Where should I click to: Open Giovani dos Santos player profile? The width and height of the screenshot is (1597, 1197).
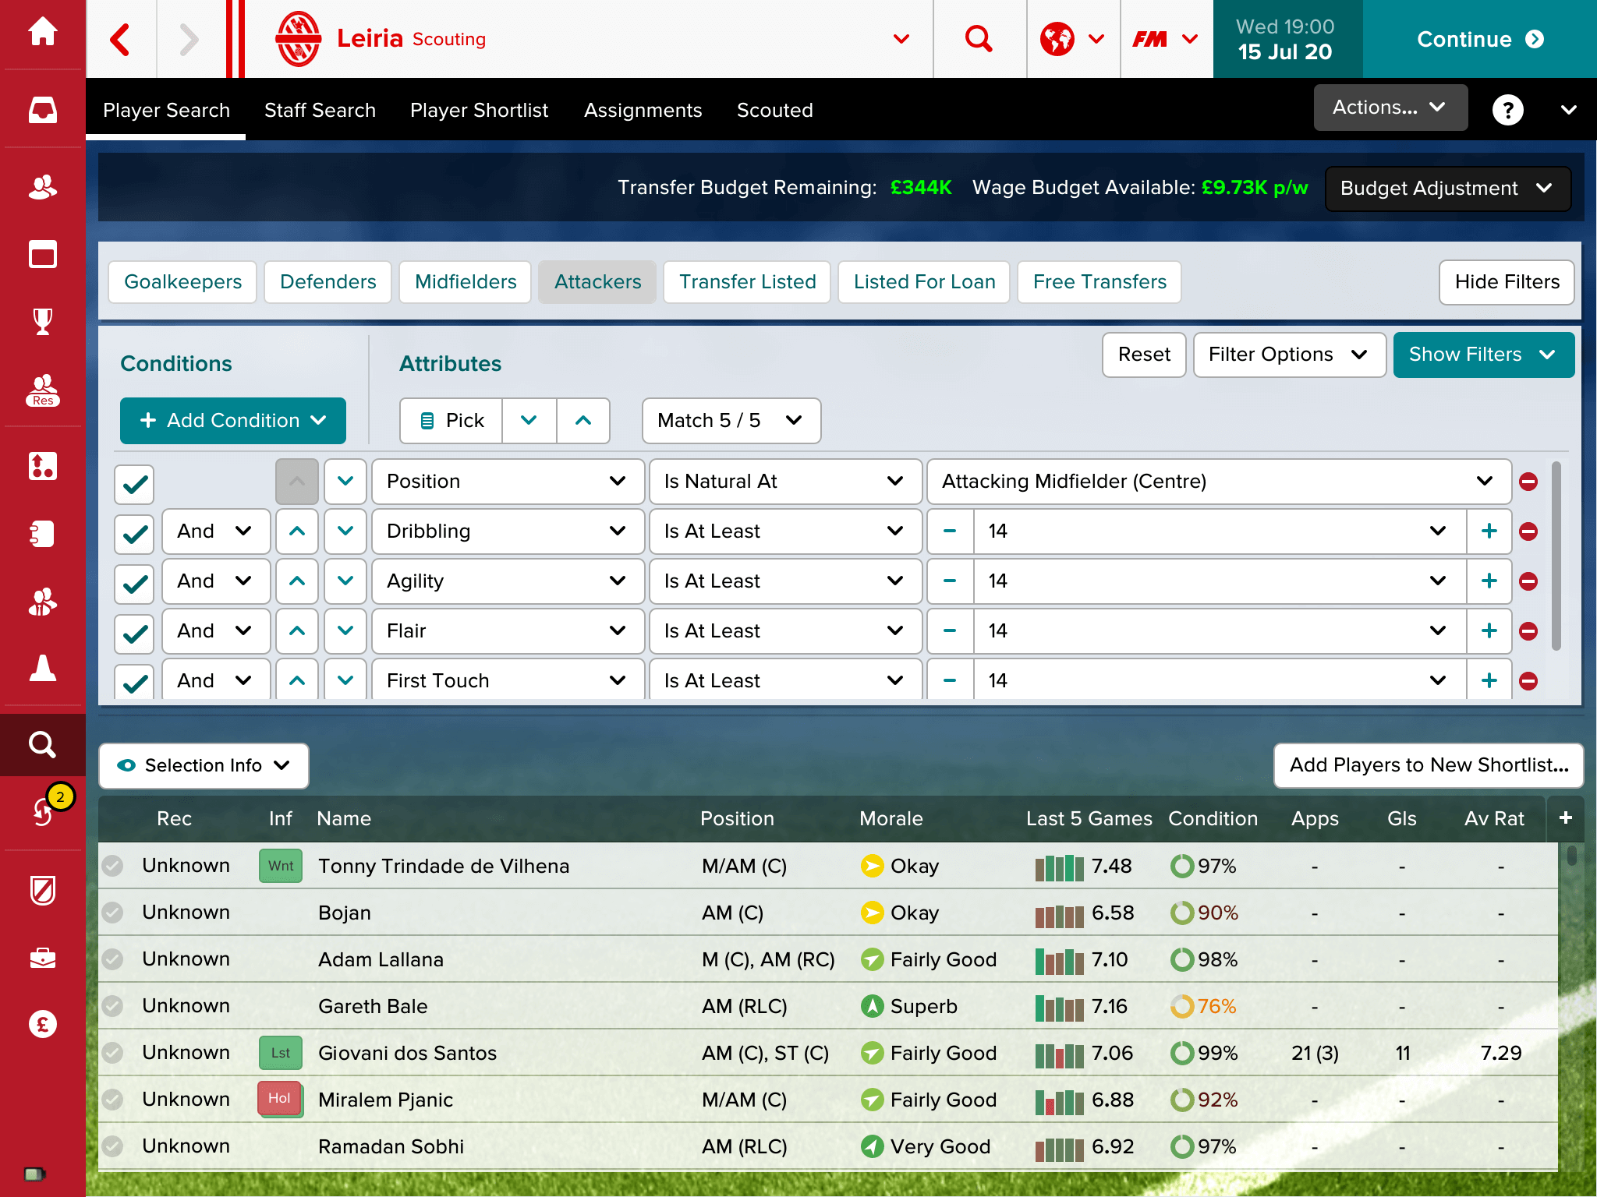407,1054
